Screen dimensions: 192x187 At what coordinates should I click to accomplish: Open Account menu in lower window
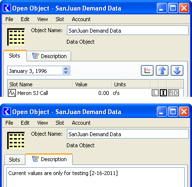point(81,123)
